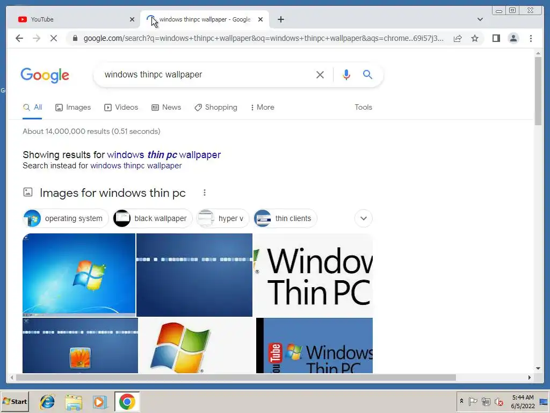Clear the search query
The image size is (550, 413).
pyautogui.click(x=320, y=74)
